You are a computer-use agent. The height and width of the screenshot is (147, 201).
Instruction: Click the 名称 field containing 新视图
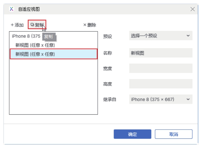click(x=160, y=53)
